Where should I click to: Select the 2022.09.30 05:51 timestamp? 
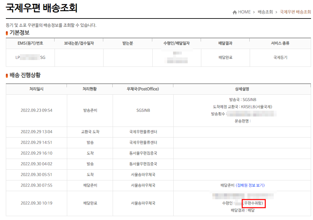pyautogui.click(x=37, y=175)
